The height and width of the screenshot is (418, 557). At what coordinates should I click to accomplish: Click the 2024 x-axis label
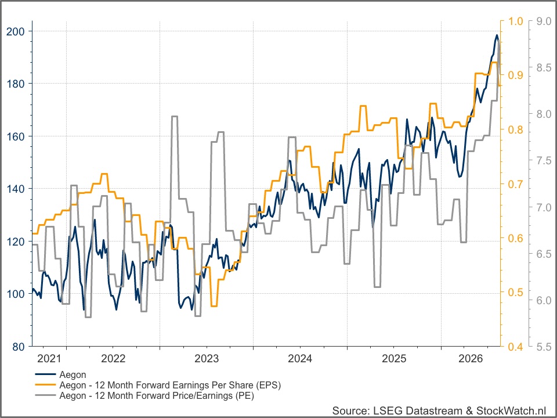(x=300, y=358)
